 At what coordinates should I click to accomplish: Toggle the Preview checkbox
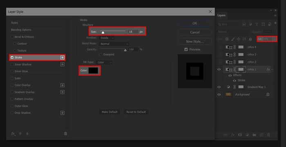(x=186, y=49)
